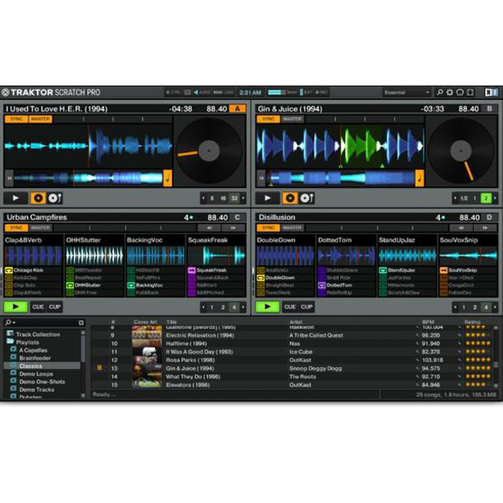Expand the Playlists folder in tree

click(x=10, y=342)
